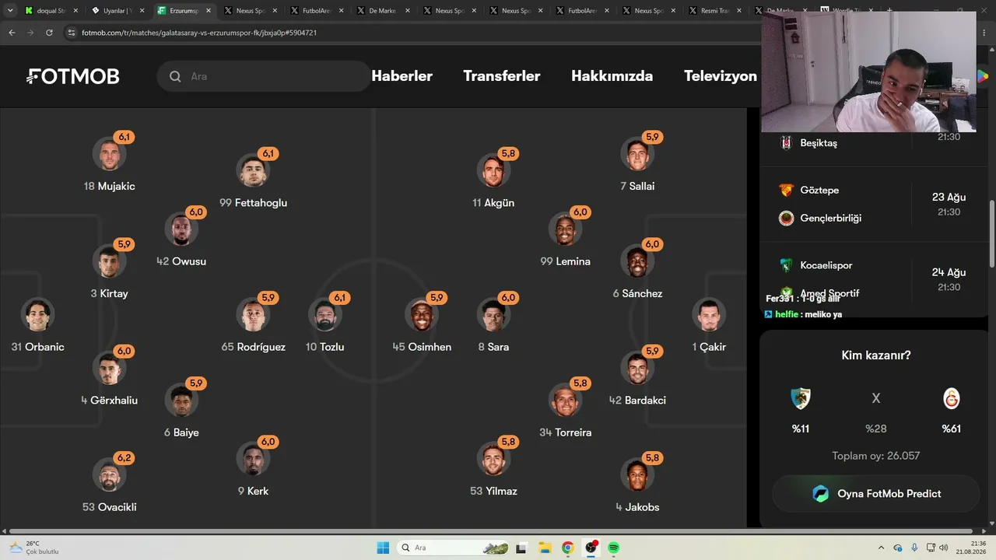Click the fotmob.com address bar URL
Screen dimensions: 996x560
(198, 33)
